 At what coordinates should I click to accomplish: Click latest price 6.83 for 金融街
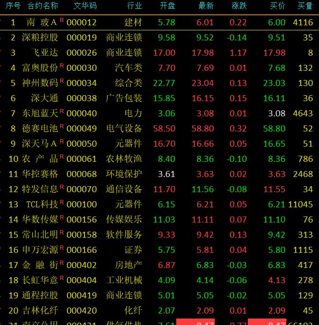(x=205, y=265)
